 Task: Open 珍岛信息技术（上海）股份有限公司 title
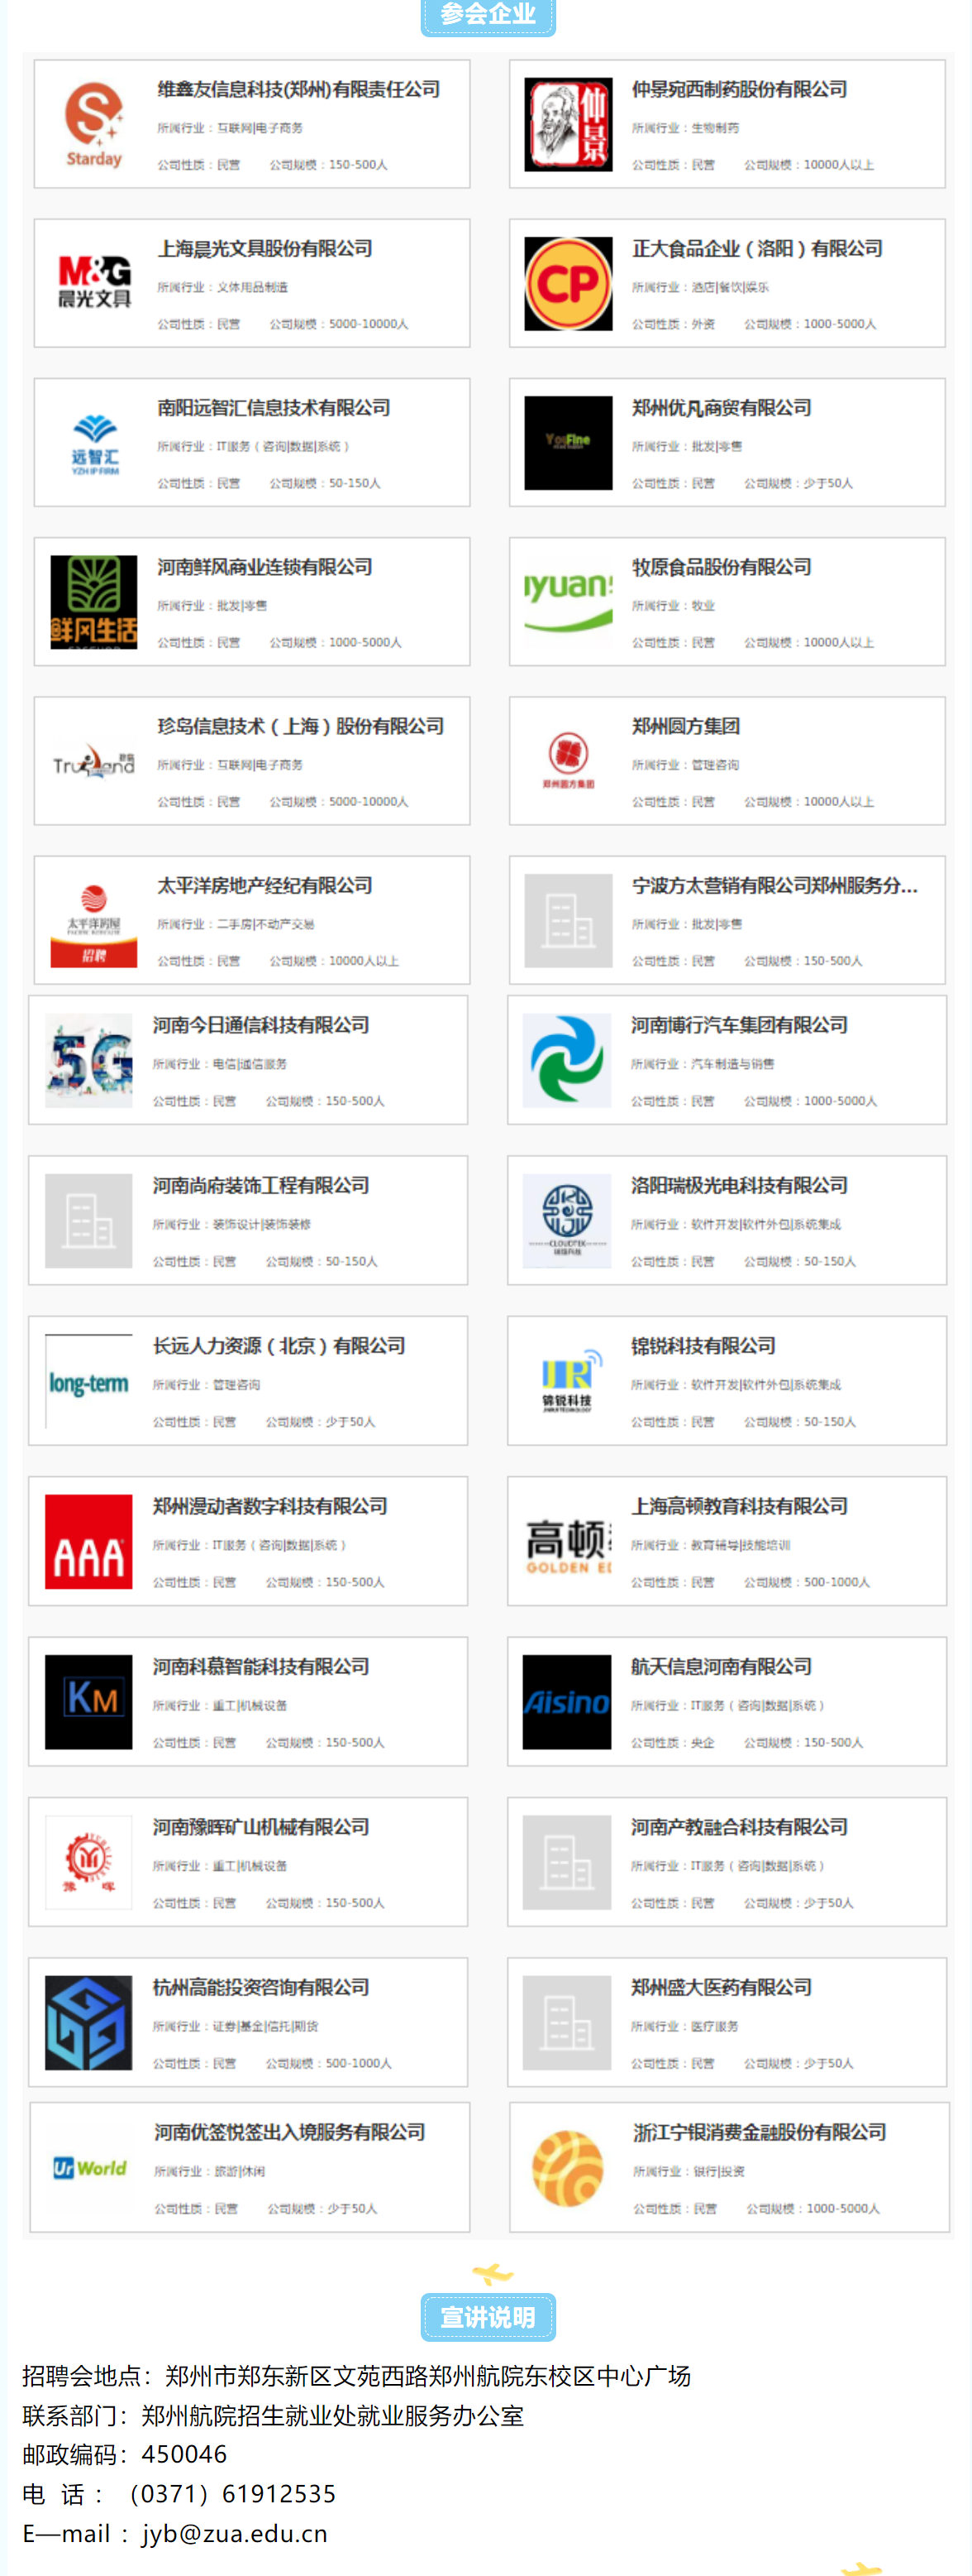click(x=301, y=727)
